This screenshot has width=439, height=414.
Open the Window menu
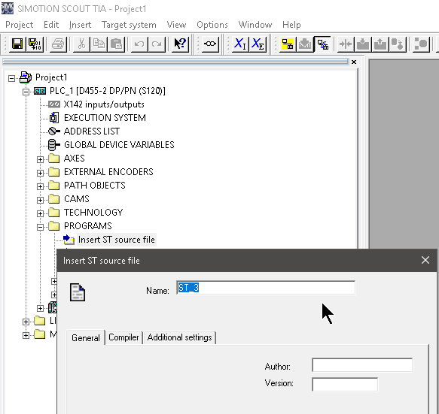[255, 25]
